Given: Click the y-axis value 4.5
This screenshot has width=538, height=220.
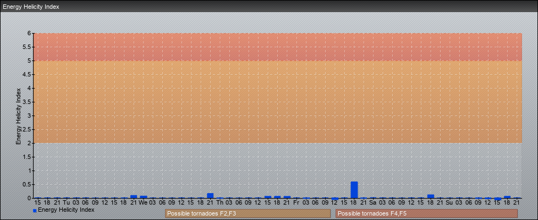Looking at the screenshot, I should (27, 74).
